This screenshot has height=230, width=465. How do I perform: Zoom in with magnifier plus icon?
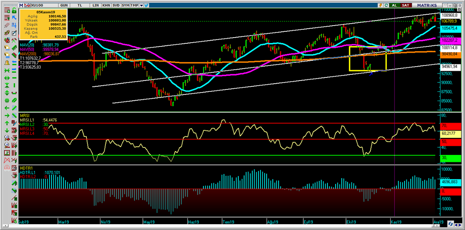[x=7, y=137]
